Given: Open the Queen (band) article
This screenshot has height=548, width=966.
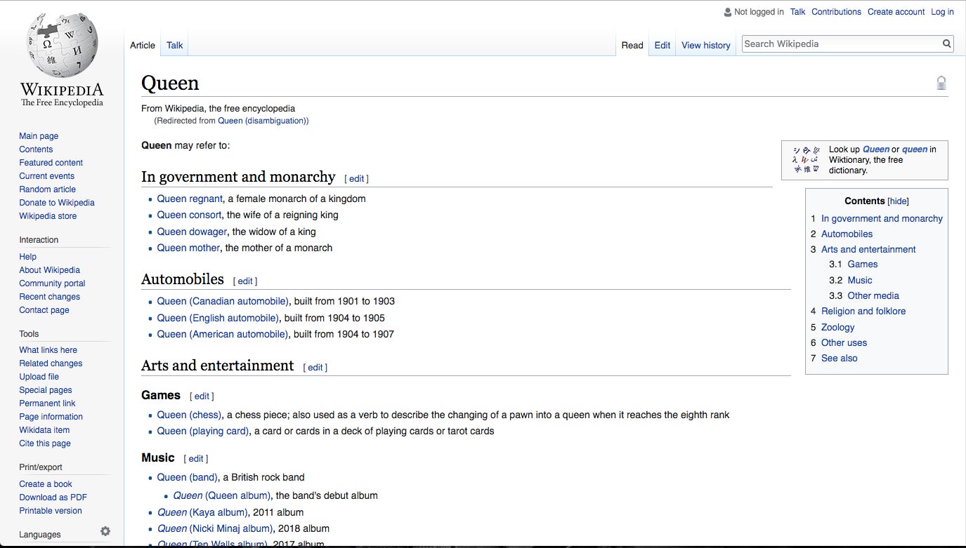Looking at the screenshot, I should (187, 477).
